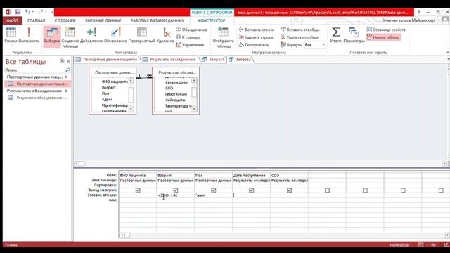The image size is (450, 253).
Task: Open the Построитель expression builder
Action: 254,45
